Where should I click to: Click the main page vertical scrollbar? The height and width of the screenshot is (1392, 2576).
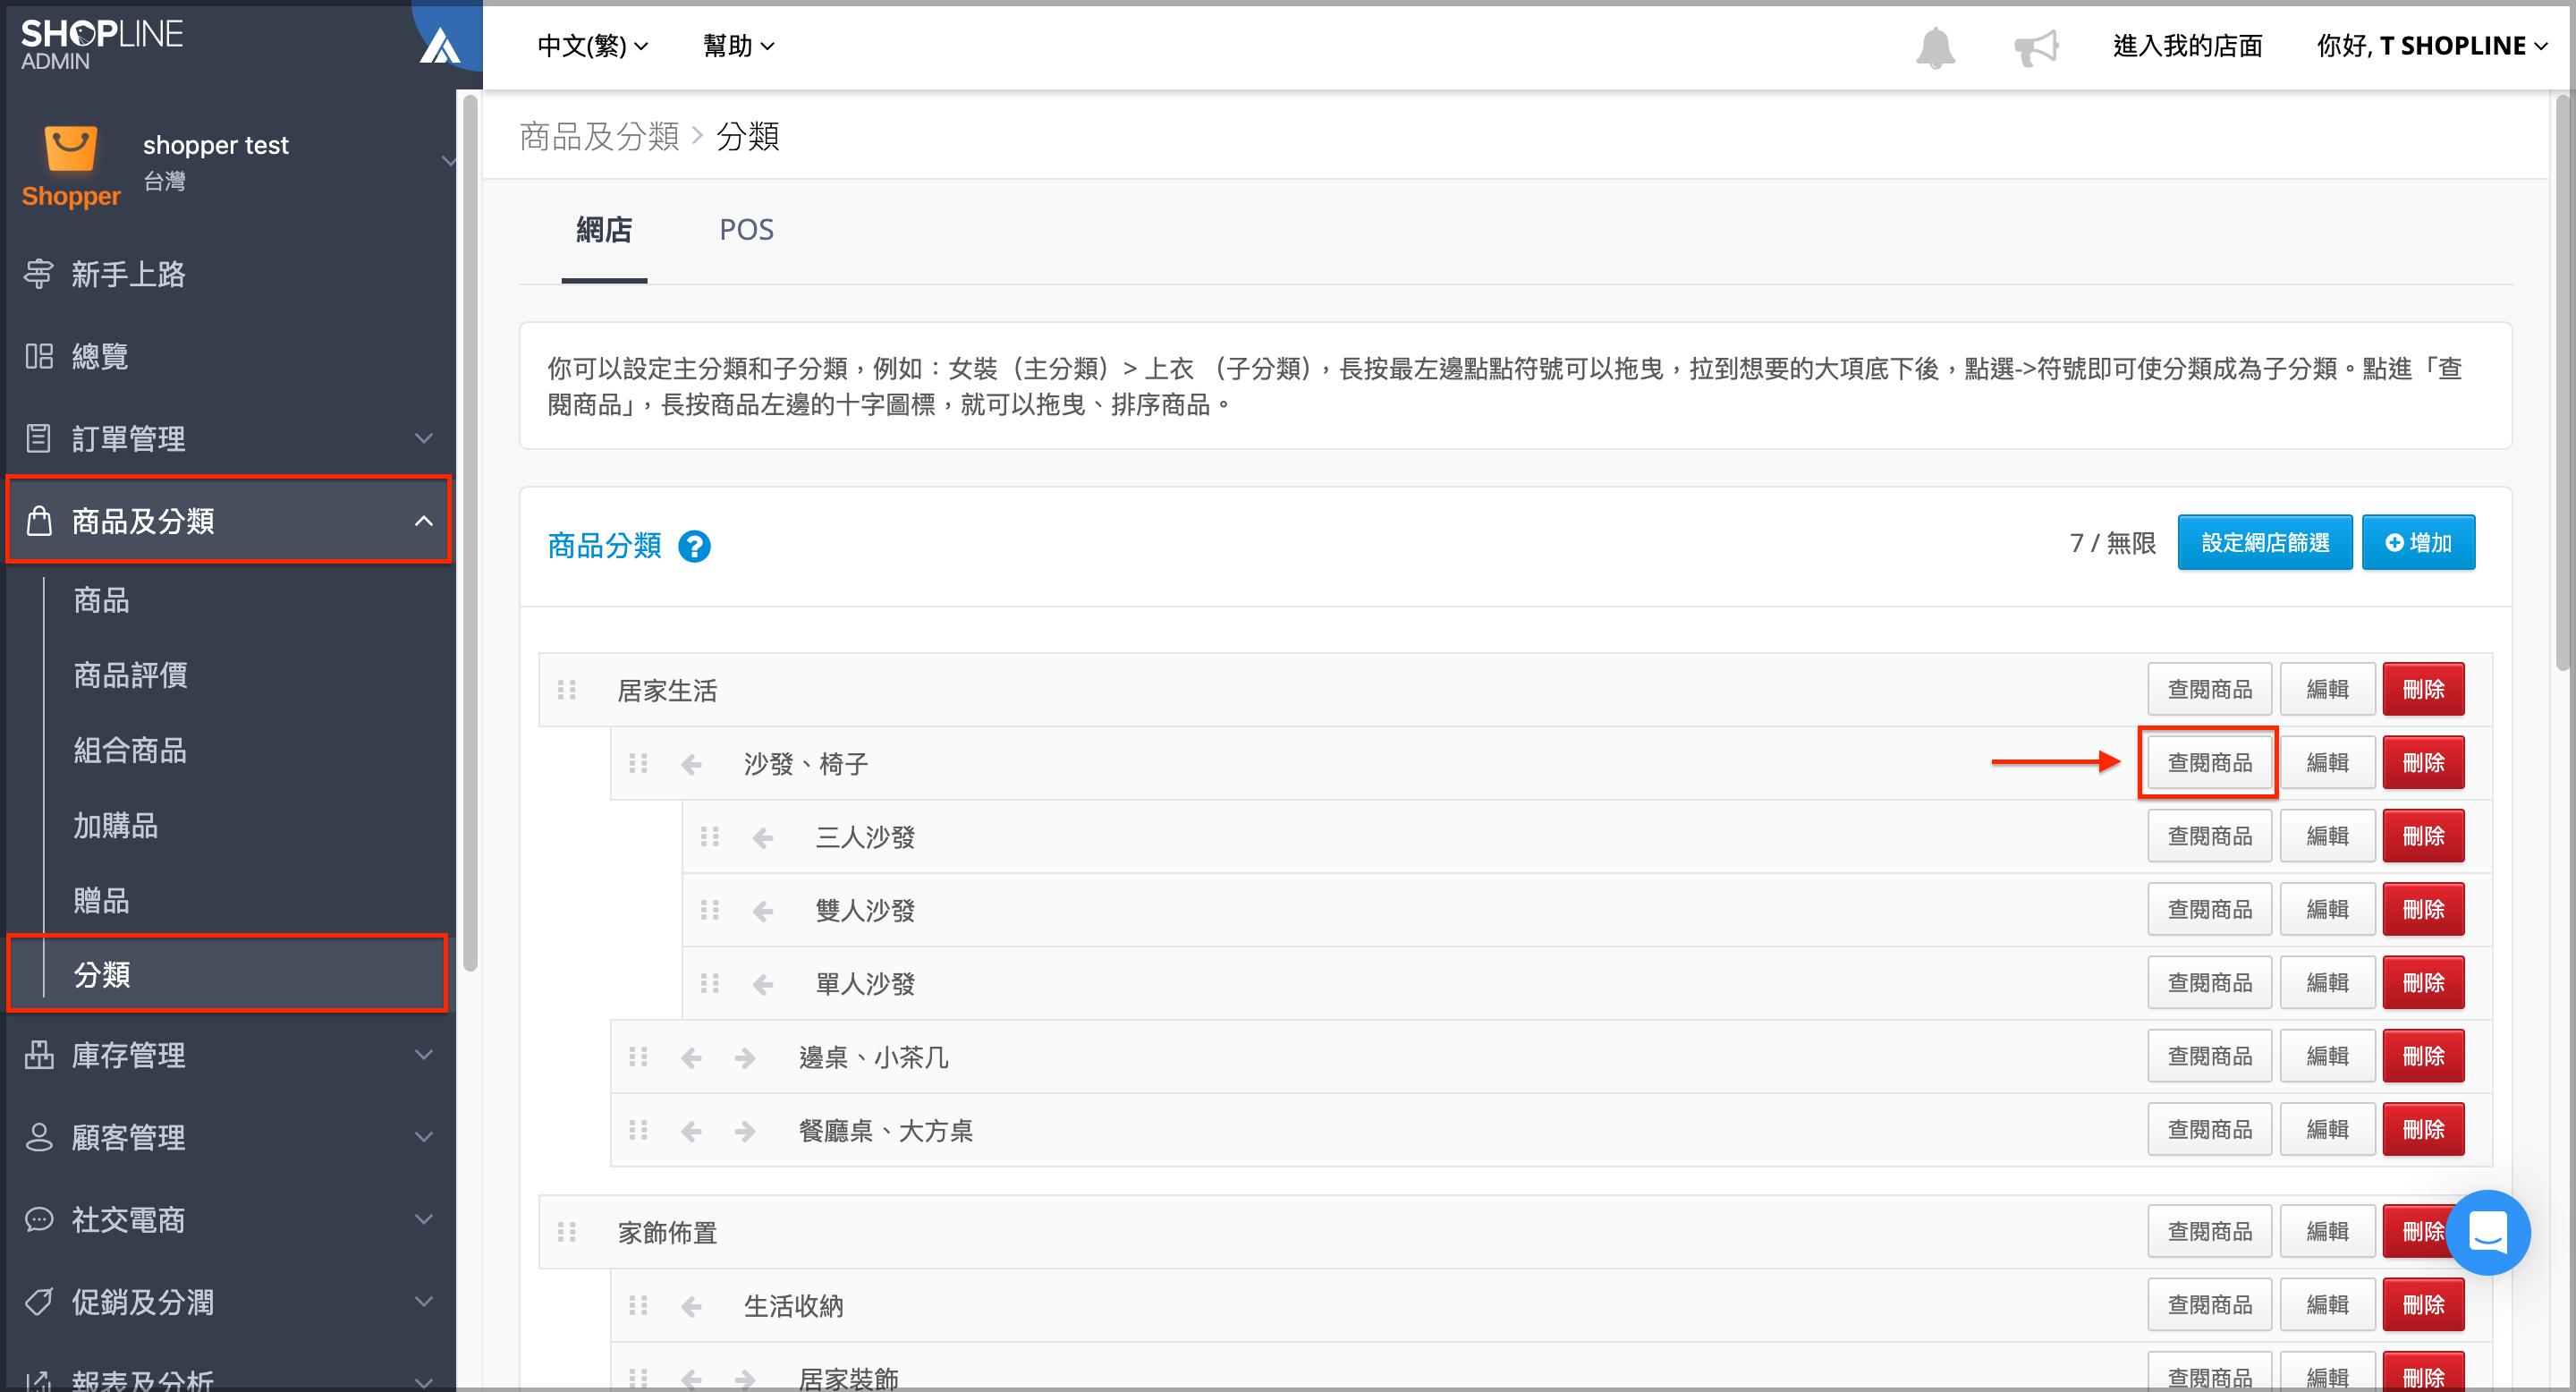click(2562, 382)
